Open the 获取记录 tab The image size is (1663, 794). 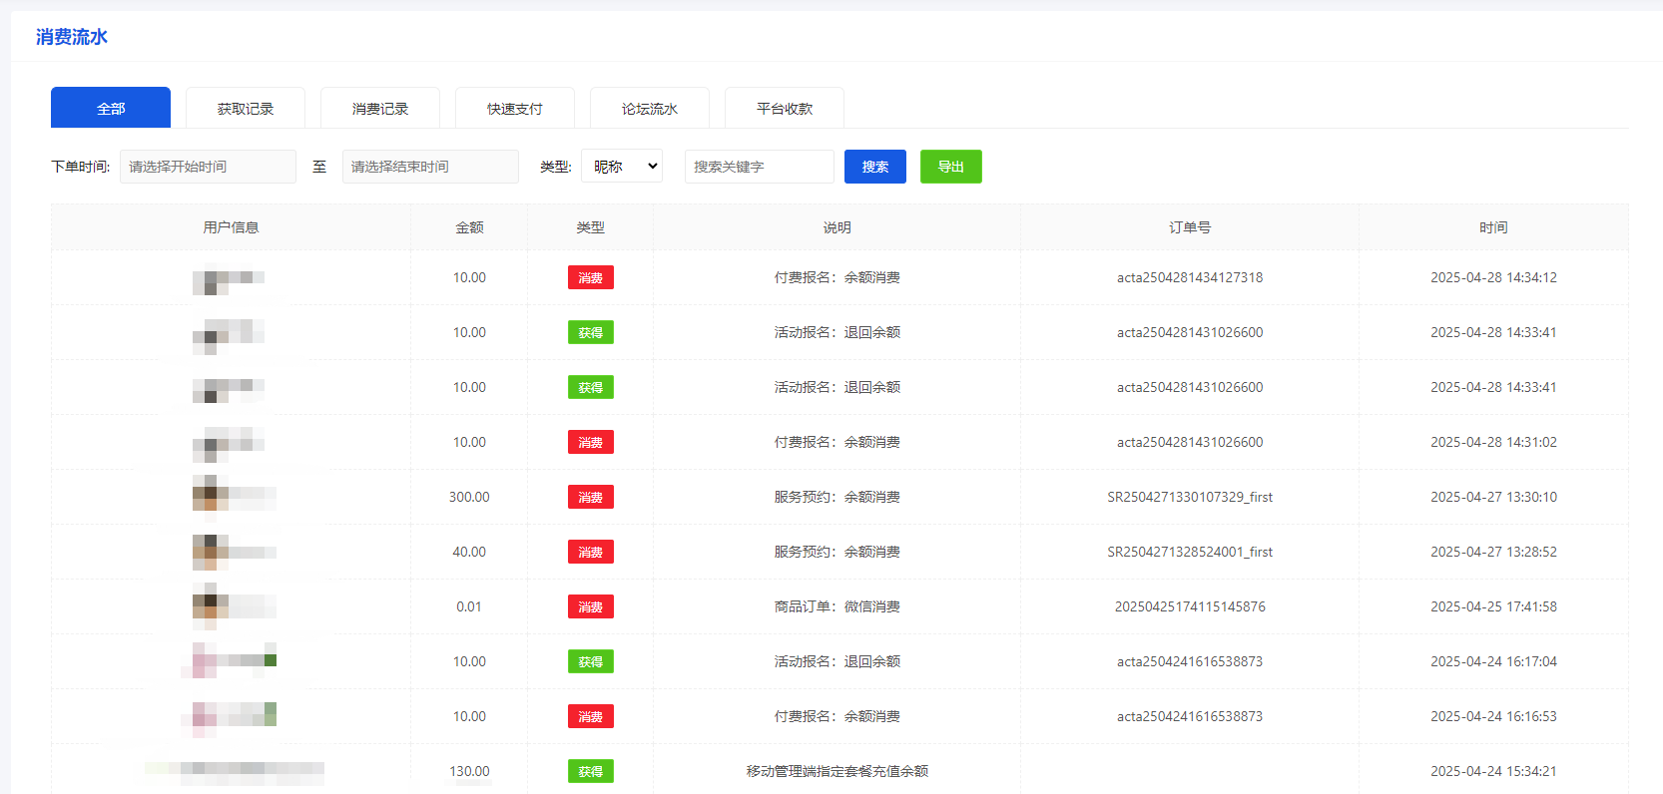246,108
